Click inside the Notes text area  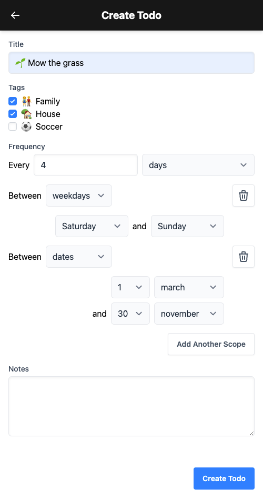click(131, 406)
